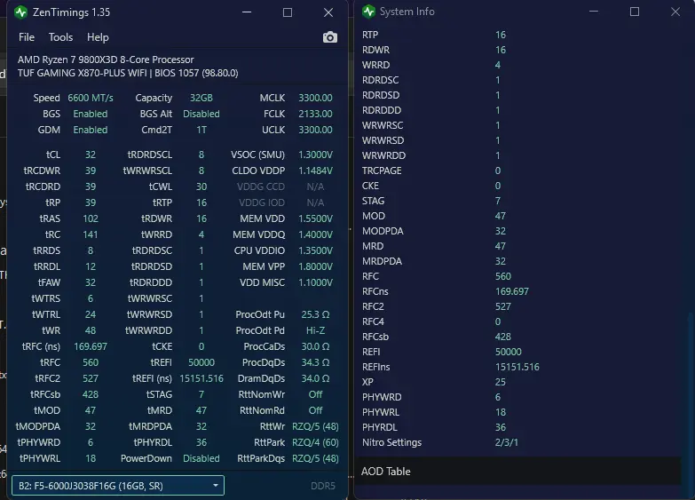Image resolution: width=695 pixels, height=500 pixels.
Task: Click the tWTRL value 24
Action: [91, 314]
